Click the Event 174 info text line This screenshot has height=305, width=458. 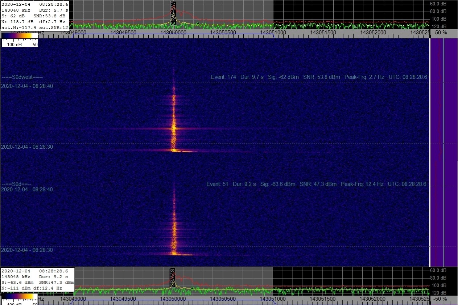pyautogui.click(x=319, y=77)
